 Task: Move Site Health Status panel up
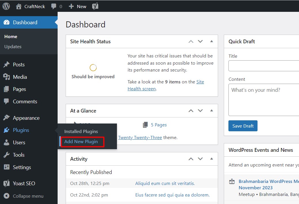(x=191, y=42)
